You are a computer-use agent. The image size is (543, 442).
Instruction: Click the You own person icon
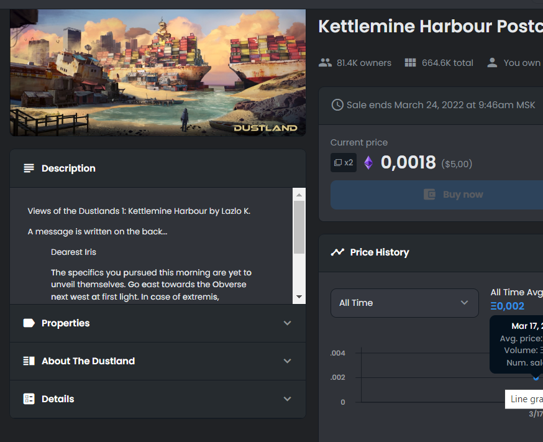coord(492,63)
